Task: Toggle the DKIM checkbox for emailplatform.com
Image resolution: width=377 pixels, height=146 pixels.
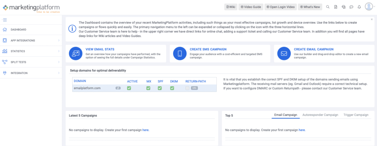Action: pyautogui.click(x=172, y=88)
